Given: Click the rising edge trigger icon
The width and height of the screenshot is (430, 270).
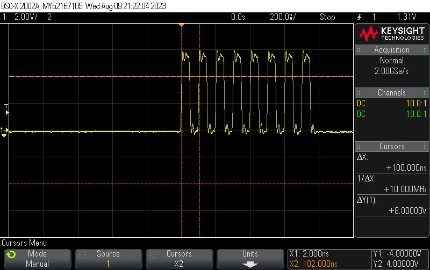Looking at the screenshot, I should (x=359, y=17).
